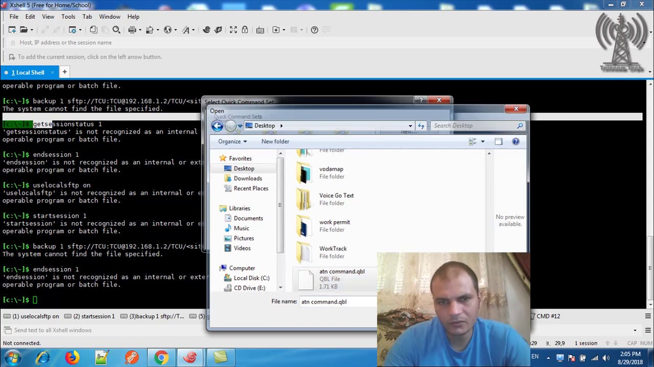
Task: Open Documents library in navigation pane
Action: 248,218
